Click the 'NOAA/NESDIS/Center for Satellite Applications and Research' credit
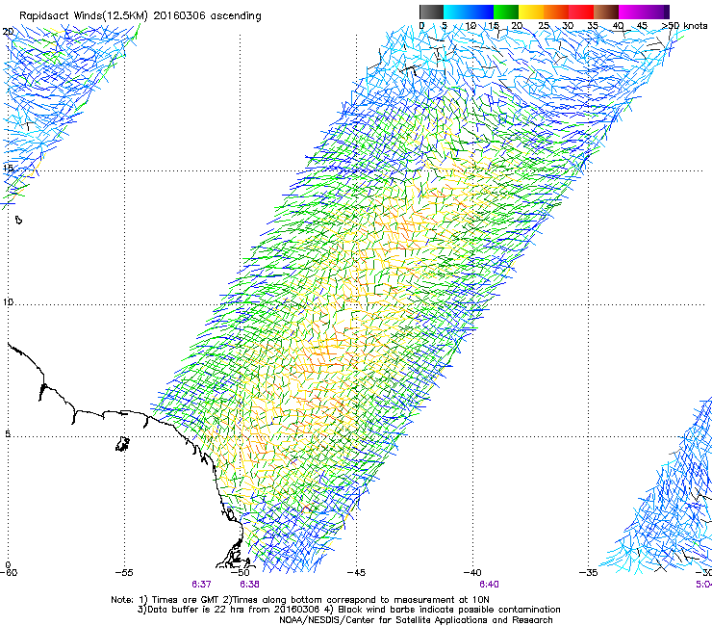 point(416,620)
